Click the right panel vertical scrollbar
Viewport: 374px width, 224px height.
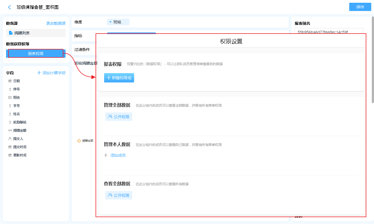coord(373,60)
